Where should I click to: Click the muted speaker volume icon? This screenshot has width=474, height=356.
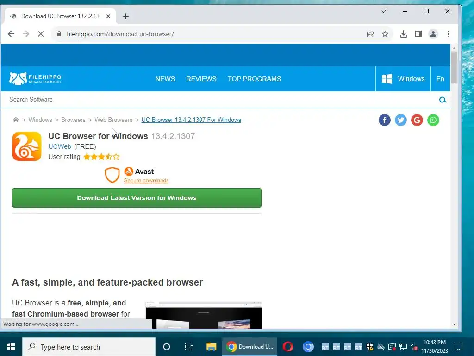[414, 347]
